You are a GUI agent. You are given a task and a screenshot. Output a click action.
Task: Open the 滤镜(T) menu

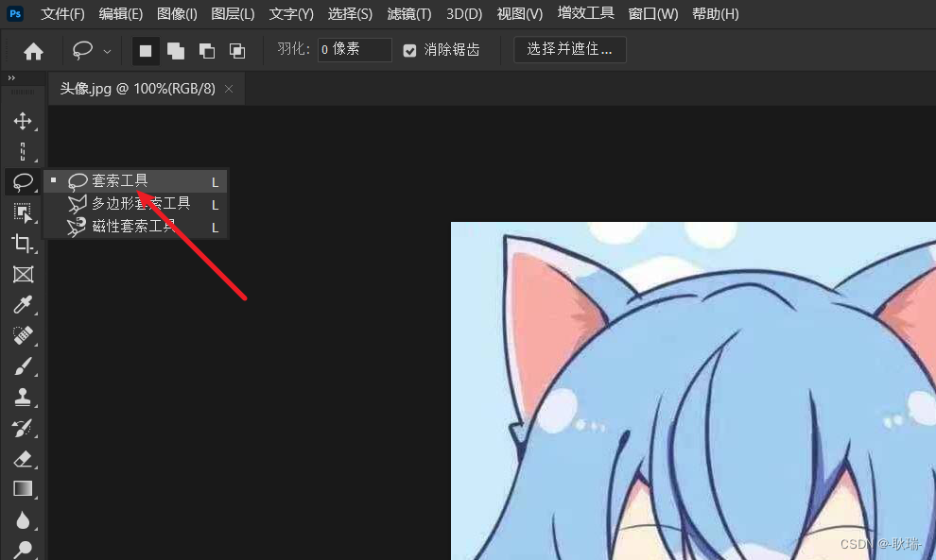408,14
